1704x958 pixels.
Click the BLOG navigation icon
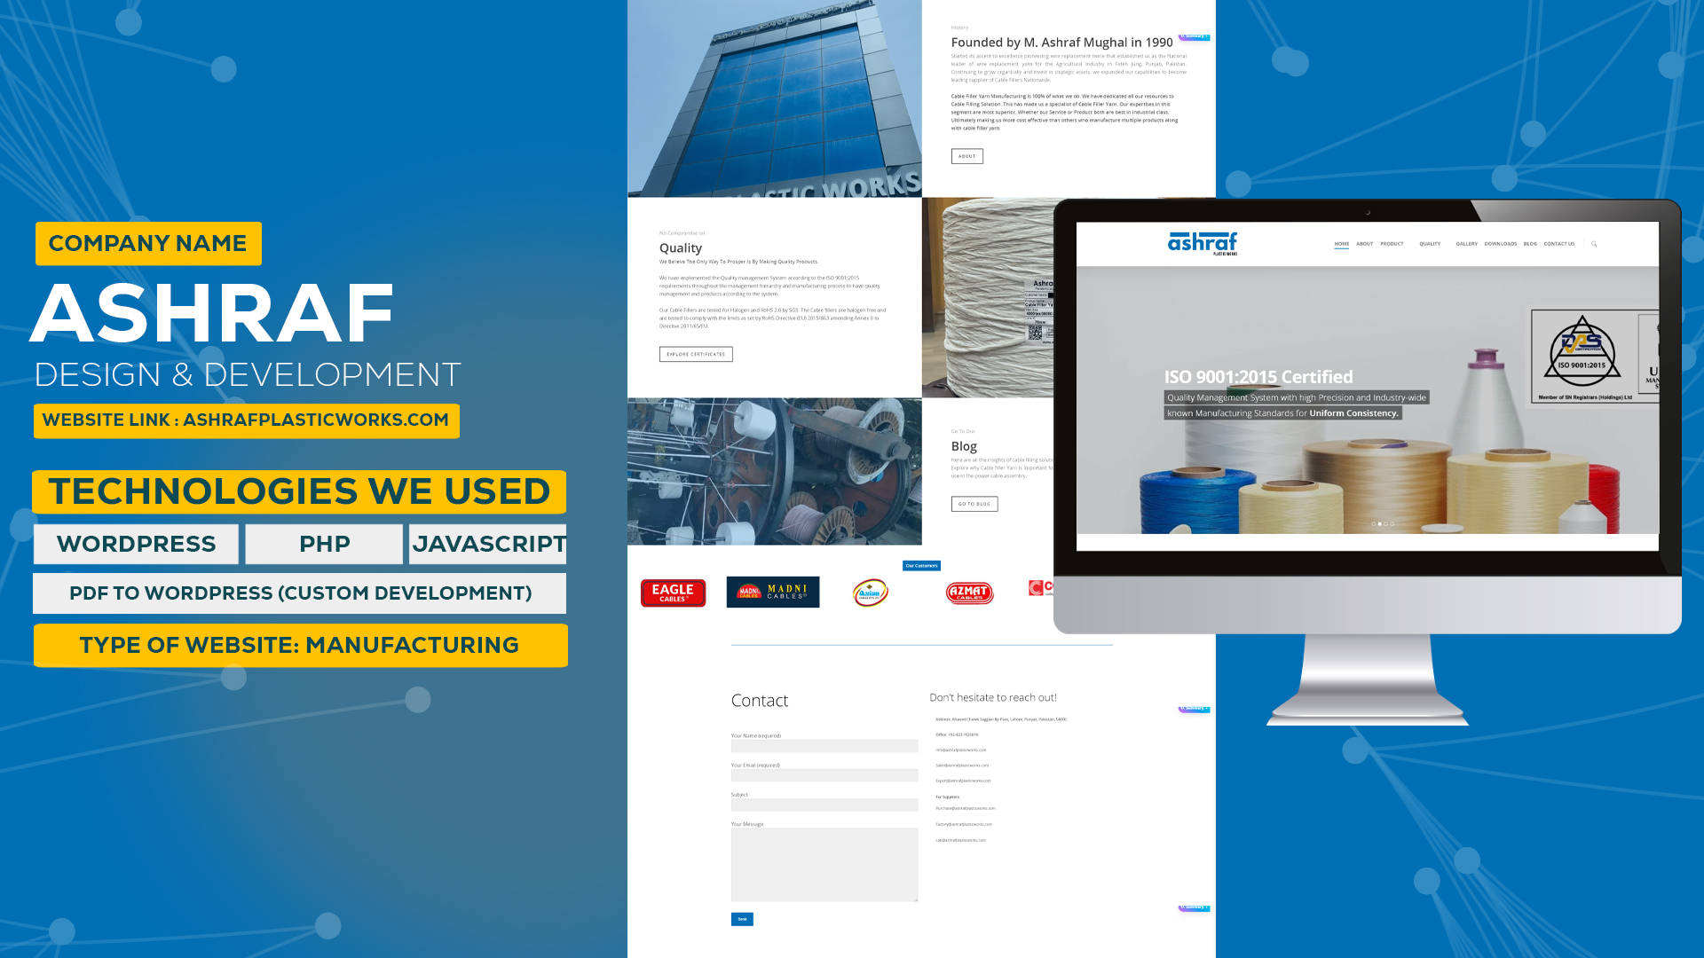pos(1531,243)
